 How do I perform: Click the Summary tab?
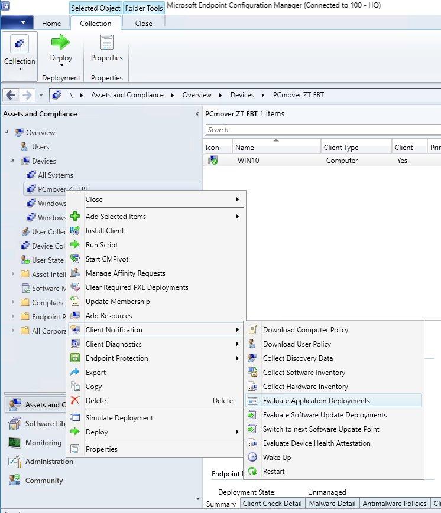point(221,504)
